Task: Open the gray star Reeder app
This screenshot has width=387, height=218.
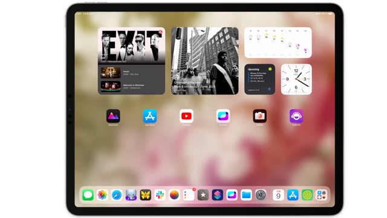Action: pyautogui.click(x=203, y=195)
